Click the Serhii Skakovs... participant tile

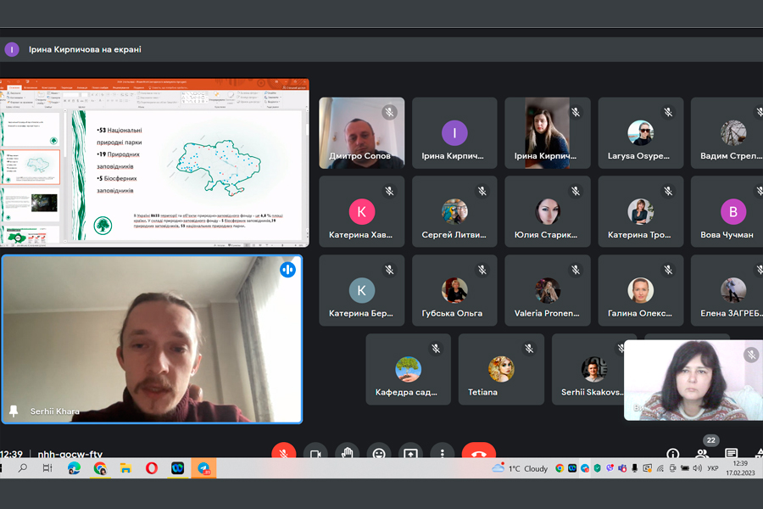(588, 369)
